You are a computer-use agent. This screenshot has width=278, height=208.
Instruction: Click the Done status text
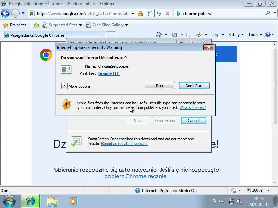[x=6, y=191]
